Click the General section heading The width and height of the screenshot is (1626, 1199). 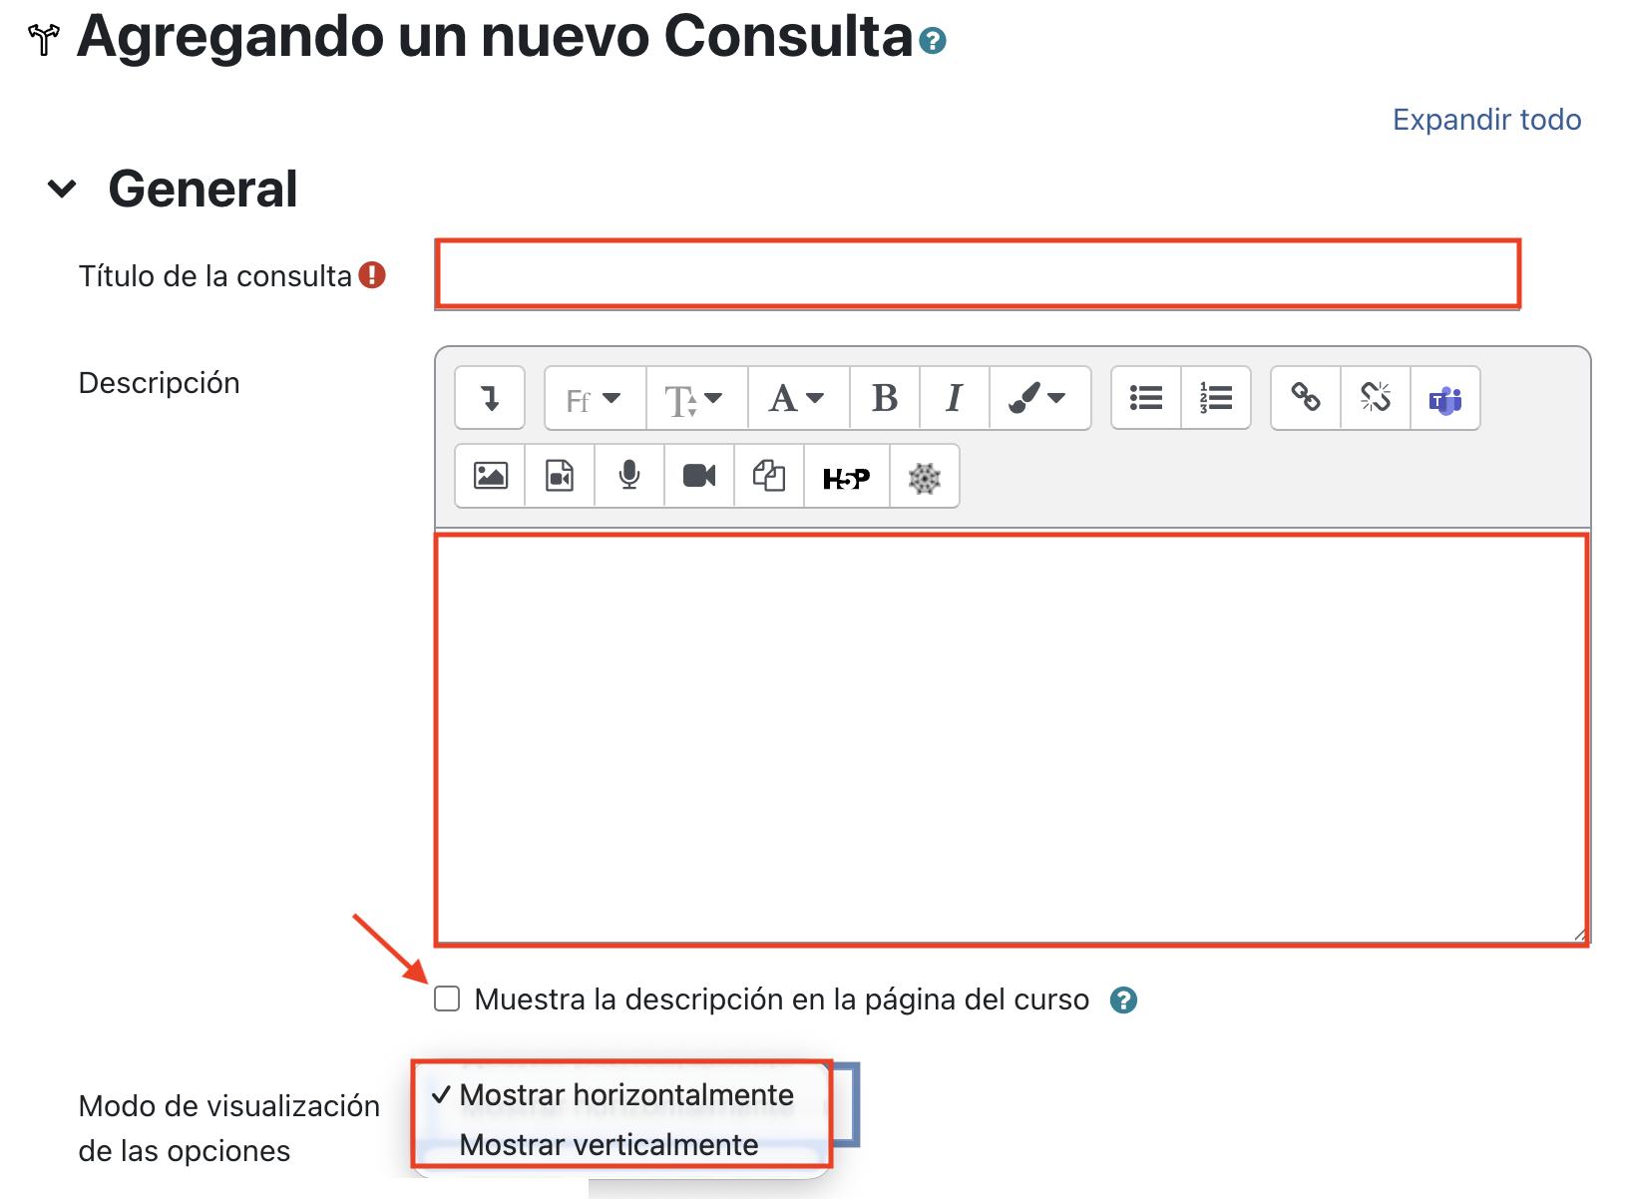(x=203, y=189)
